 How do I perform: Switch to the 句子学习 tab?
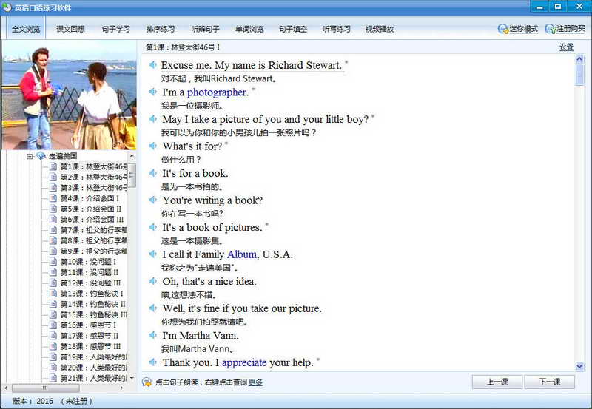point(116,29)
